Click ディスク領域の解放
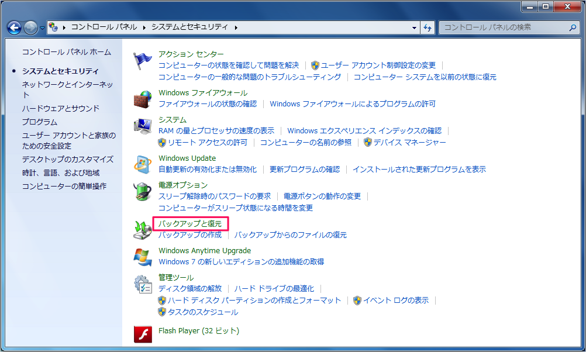Image resolution: width=586 pixels, height=352 pixels. [190, 289]
